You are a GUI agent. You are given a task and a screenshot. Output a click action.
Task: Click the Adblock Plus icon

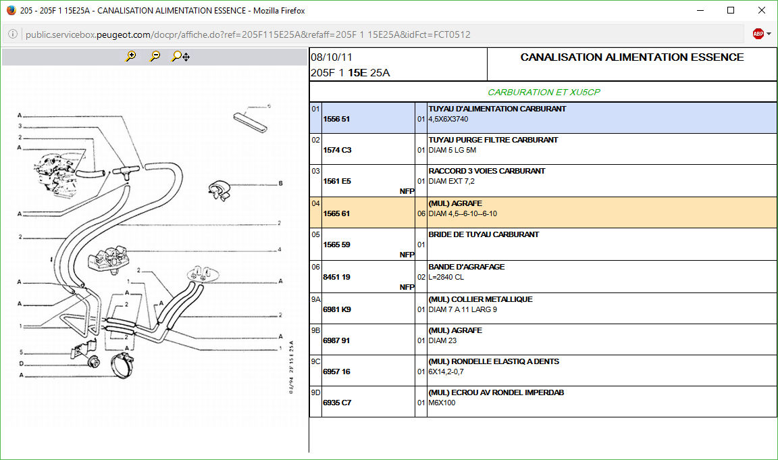[758, 34]
